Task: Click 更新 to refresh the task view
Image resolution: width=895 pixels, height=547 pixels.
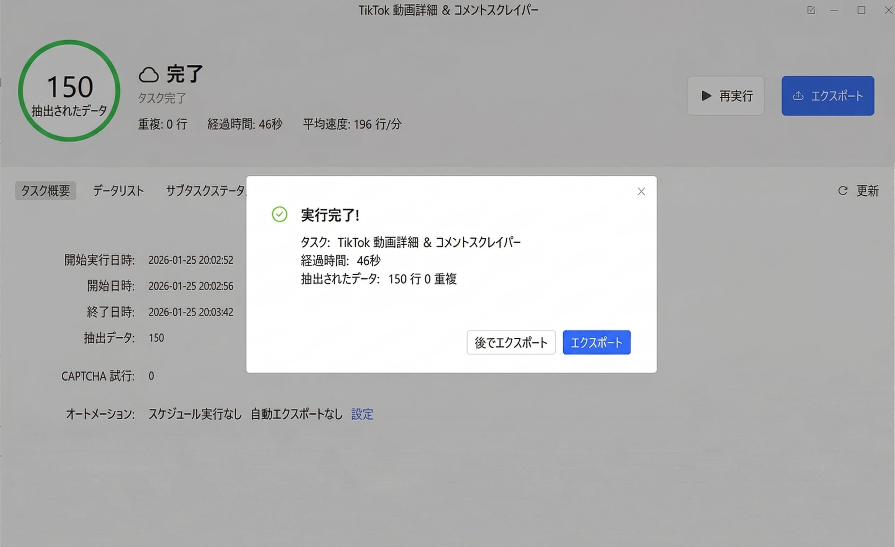Action: 868,191
